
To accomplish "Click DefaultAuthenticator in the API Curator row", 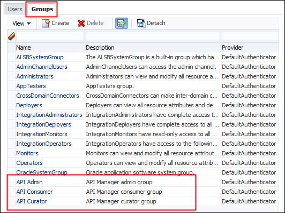I will pos(249,201).
